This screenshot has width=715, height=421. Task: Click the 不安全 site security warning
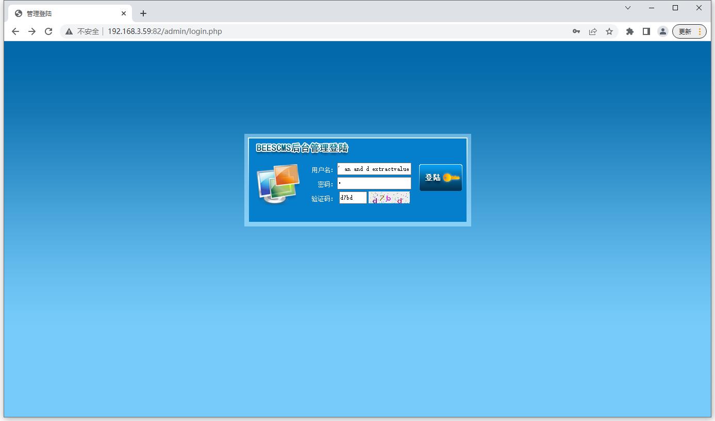click(x=82, y=31)
